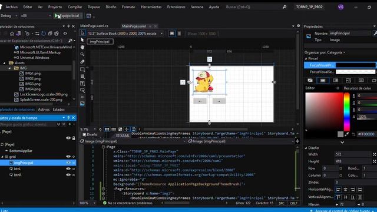377x212 pixels.
Task: Select No brush icon in brush editor
Action: (x=310, y=80)
